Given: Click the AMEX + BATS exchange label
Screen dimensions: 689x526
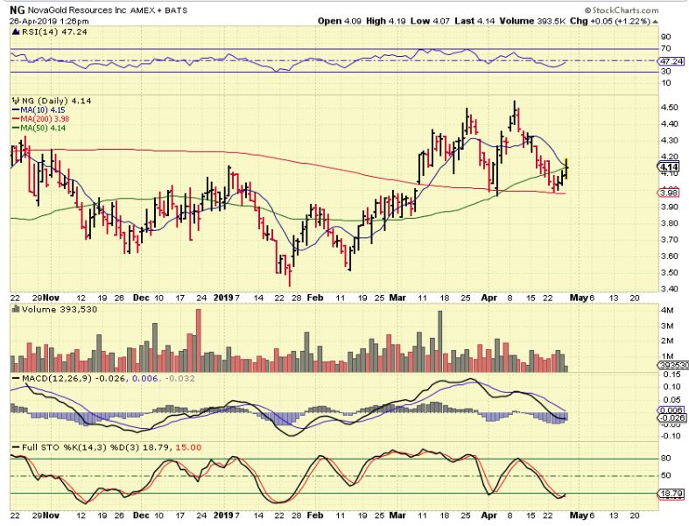Looking at the screenshot, I should click(x=159, y=11).
